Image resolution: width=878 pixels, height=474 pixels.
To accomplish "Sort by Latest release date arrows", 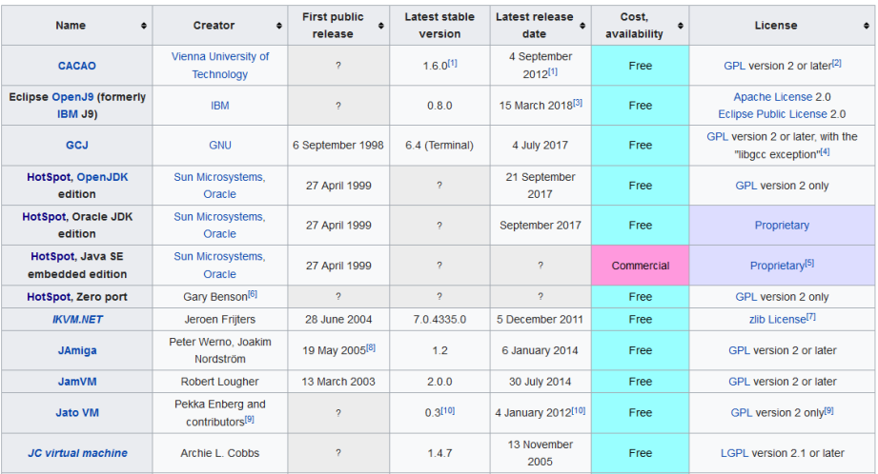I will click(582, 26).
